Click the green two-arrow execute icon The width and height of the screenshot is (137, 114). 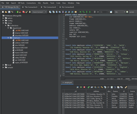point(84,12)
